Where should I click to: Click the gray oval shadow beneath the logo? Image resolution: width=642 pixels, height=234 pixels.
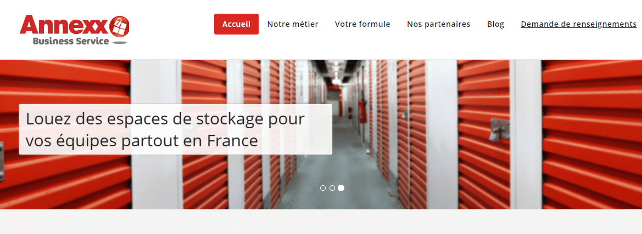pyautogui.click(x=119, y=42)
